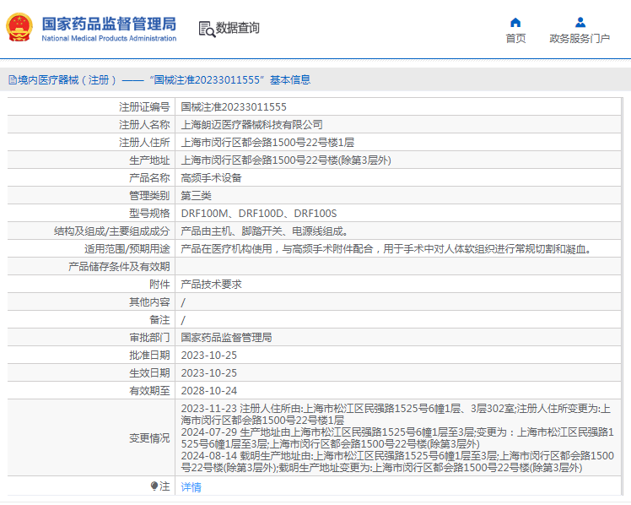Click the 附件 row label
This screenshot has width=631, height=505.
(159, 284)
